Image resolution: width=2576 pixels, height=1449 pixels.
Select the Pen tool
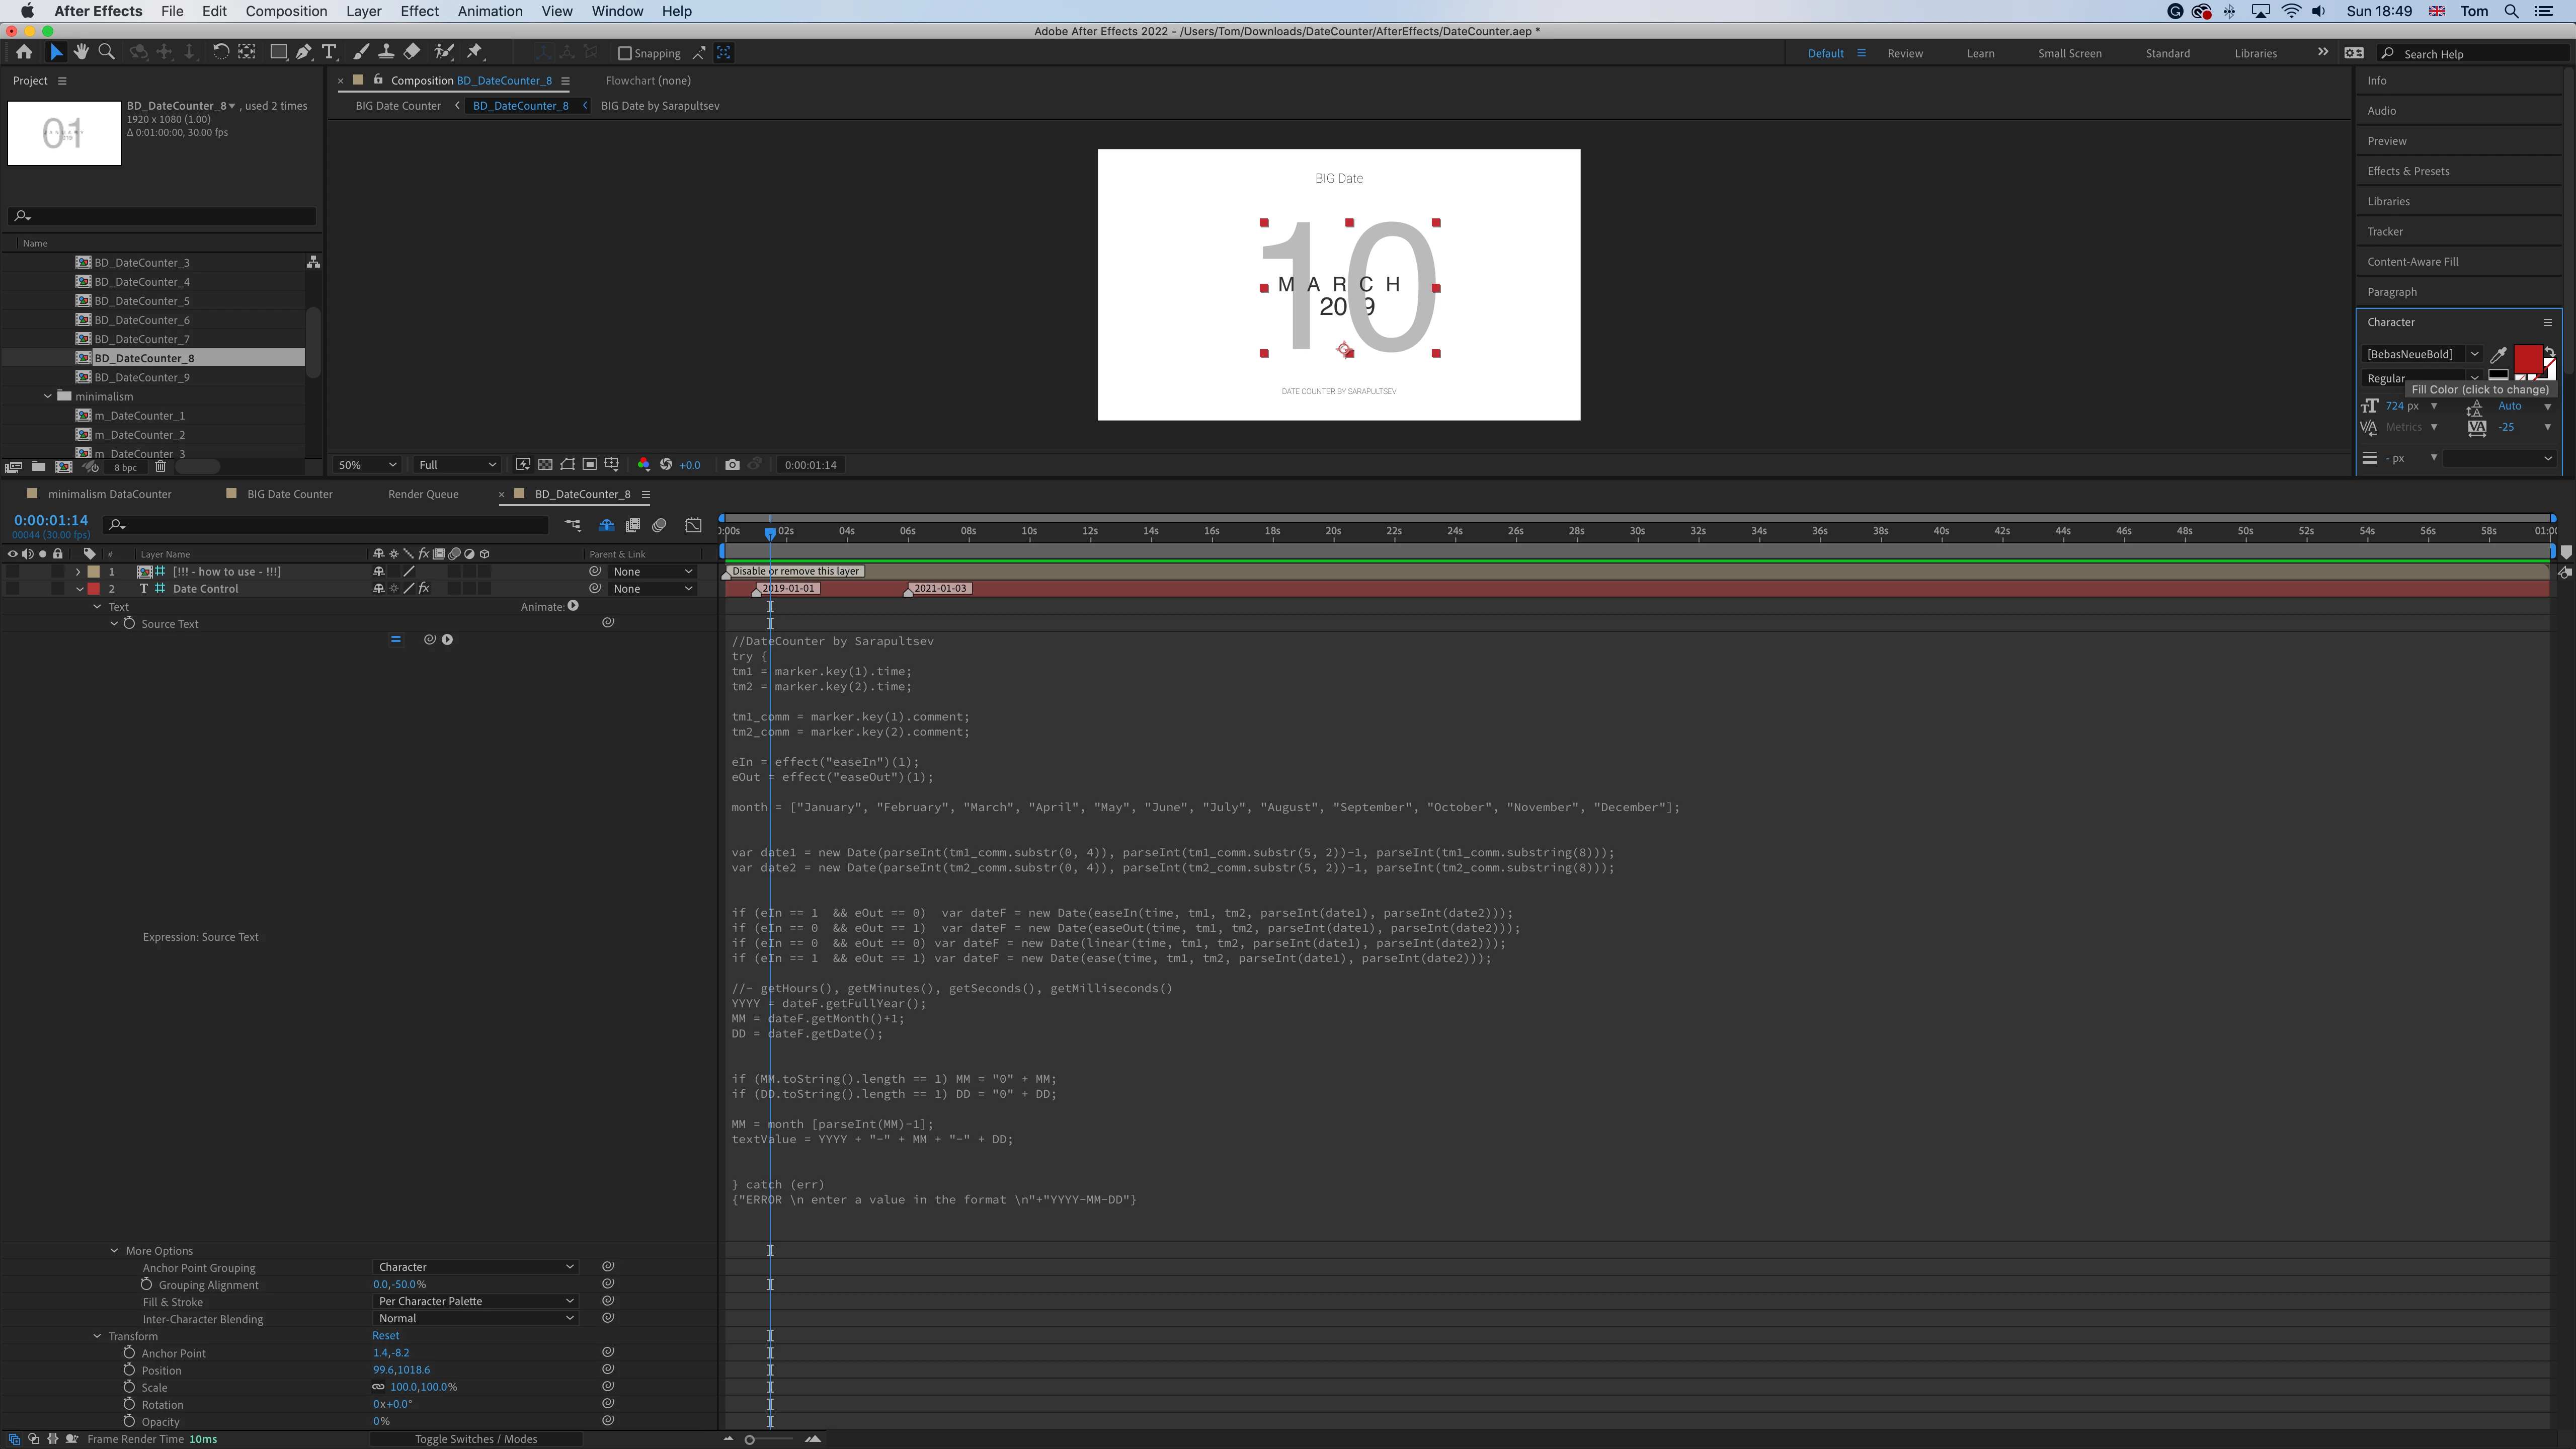tap(304, 52)
